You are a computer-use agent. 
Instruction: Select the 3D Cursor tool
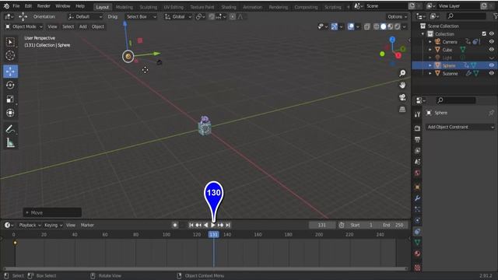[x=10, y=55]
